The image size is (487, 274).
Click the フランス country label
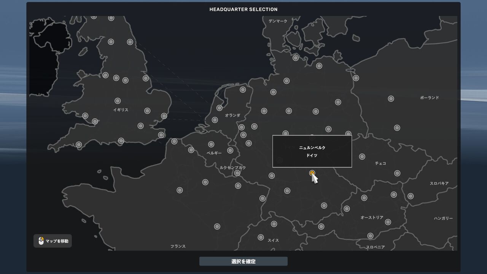point(178,247)
